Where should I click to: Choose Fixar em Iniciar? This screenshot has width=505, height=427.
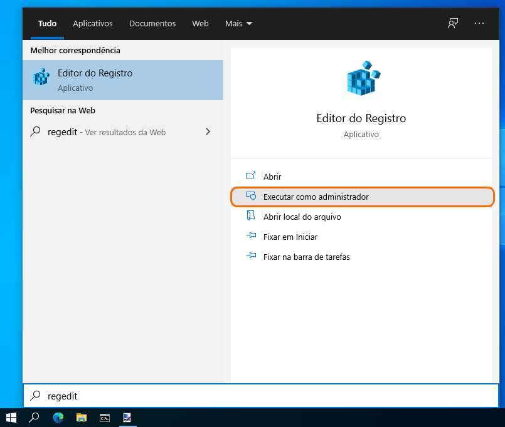[361, 237]
